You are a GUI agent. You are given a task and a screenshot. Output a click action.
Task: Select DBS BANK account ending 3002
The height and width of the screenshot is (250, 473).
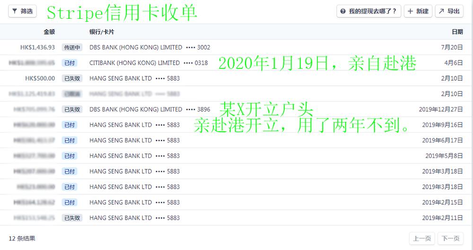(x=149, y=47)
